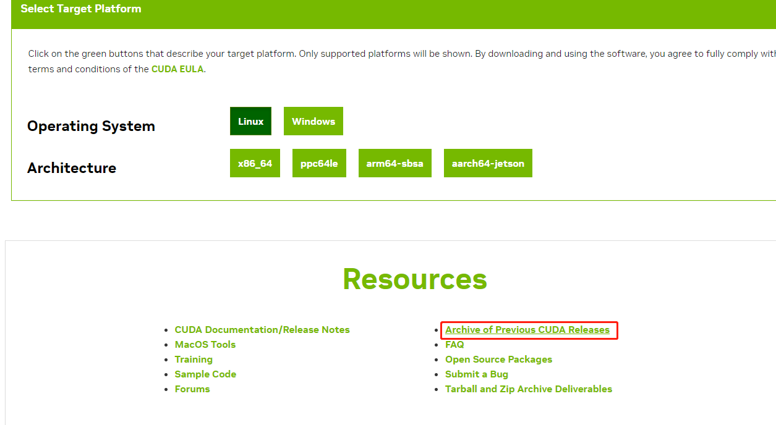
Task: Select the Windows operating system button
Action: coord(313,121)
